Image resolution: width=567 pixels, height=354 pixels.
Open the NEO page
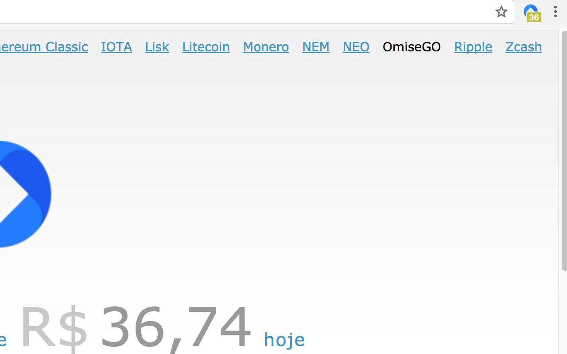click(356, 46)
